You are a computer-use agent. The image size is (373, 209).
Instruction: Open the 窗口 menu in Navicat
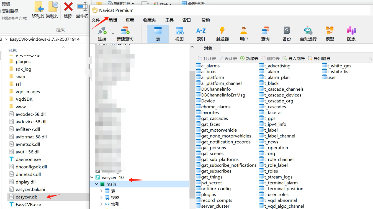187,20
